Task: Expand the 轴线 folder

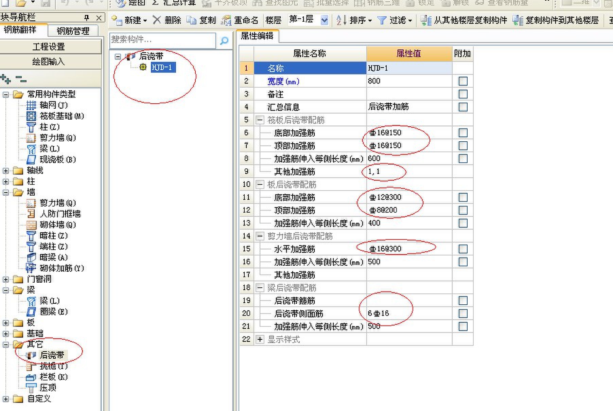Action: tap(5, 171)
